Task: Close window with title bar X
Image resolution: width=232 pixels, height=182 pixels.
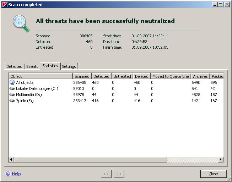Action: 227,5
